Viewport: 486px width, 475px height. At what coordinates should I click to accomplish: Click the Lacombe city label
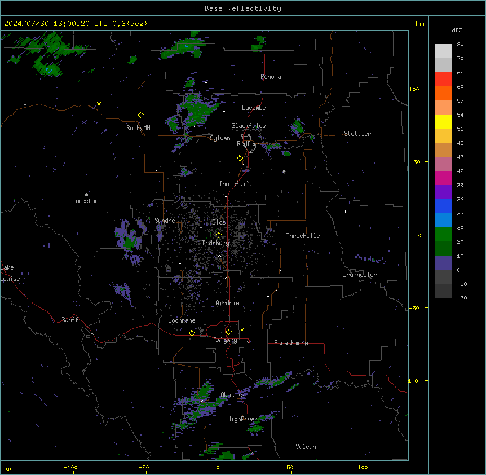click(x=254, y=108)
